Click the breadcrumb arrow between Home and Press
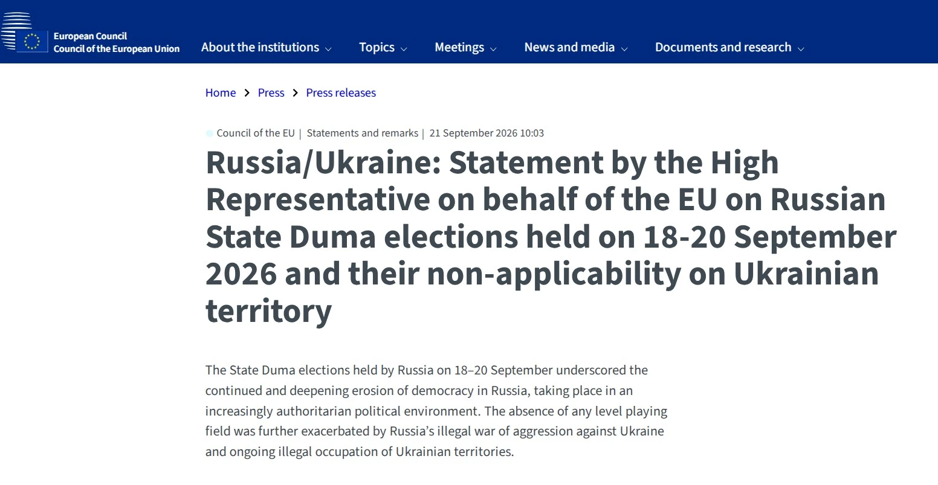This screenshot has width=938, height=485. tap(247, 93)
